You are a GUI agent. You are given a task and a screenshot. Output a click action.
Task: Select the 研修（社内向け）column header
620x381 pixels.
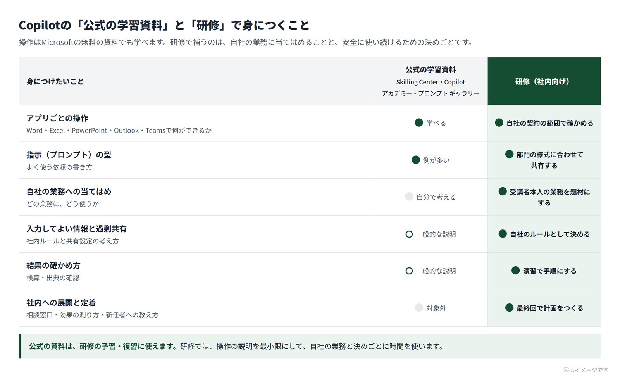544,81
